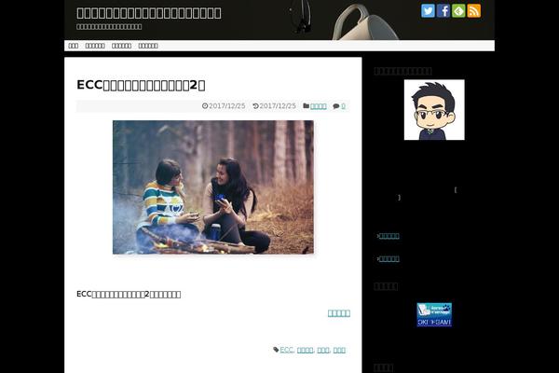This screenshot has width=559, height=373.
Task: Open the category link beside folder icon
Action: pos(318,106)
